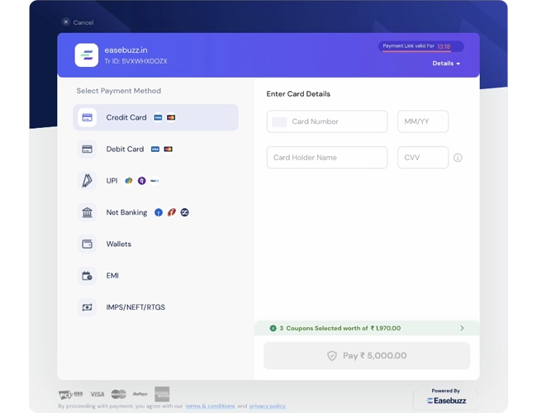This screenshot has width=537, height=413.
Task: Select Wallets payment method
Action: click(156, 244)
